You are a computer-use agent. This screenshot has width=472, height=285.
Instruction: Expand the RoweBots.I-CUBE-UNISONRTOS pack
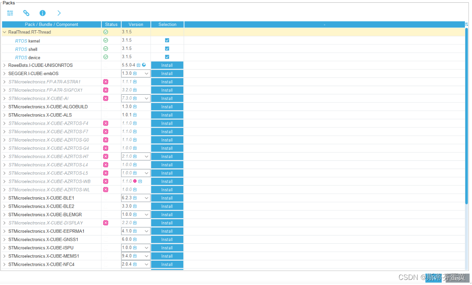pyautogui.click(x=5, y=65)
